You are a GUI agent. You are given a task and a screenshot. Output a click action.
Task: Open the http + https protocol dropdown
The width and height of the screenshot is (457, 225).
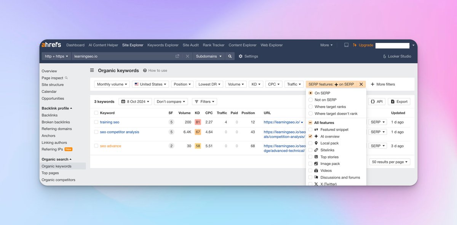click(56, 56)
